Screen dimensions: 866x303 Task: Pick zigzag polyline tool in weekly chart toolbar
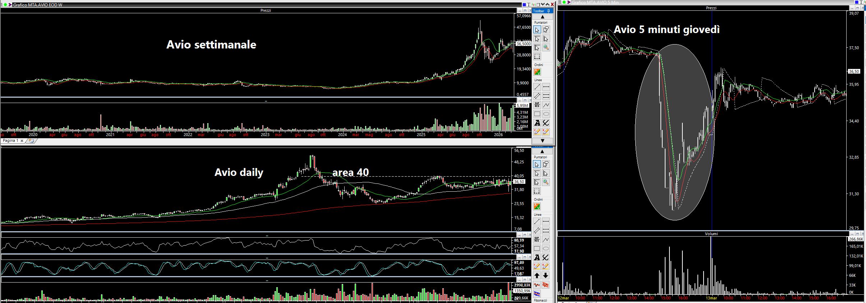[x=546, y=105]
